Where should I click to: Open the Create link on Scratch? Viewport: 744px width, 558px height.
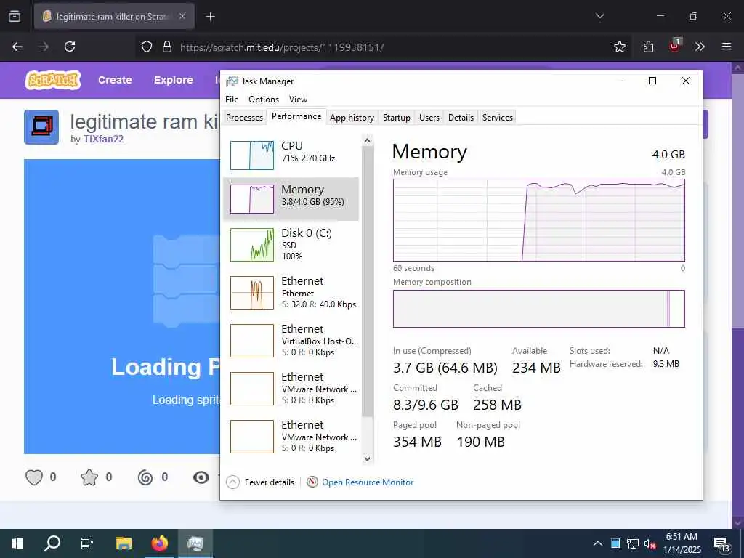click(115, 80)
